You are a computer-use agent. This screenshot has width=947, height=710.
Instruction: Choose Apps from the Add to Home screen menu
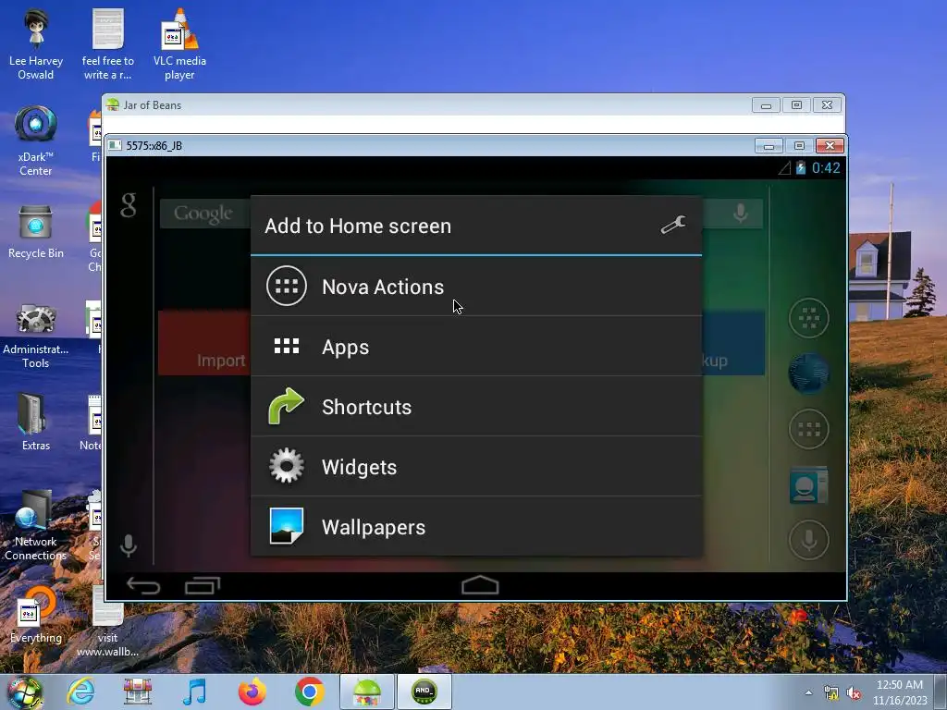[476, 347]
